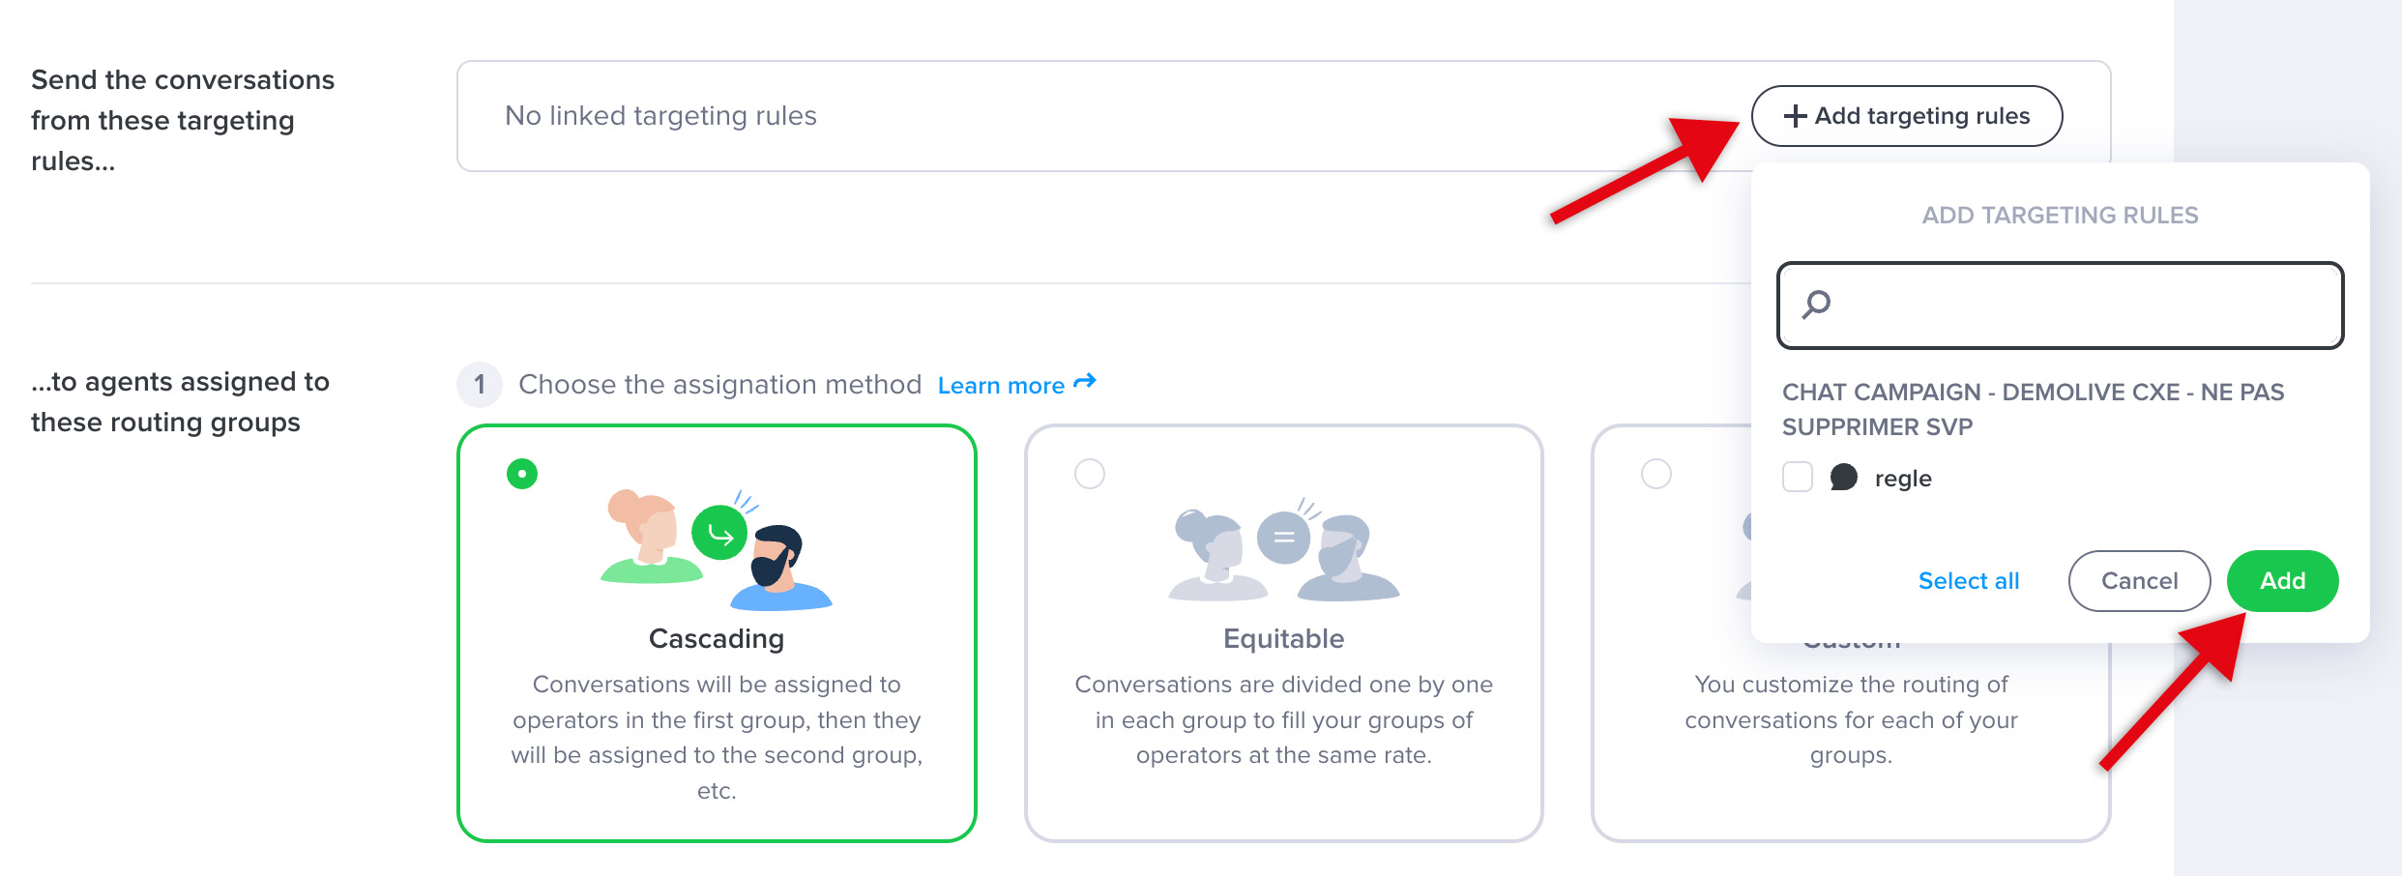This screenshot has width=2402, height=876.
Task: Click the targeting rules search field
Action: tap(2061, 306)
